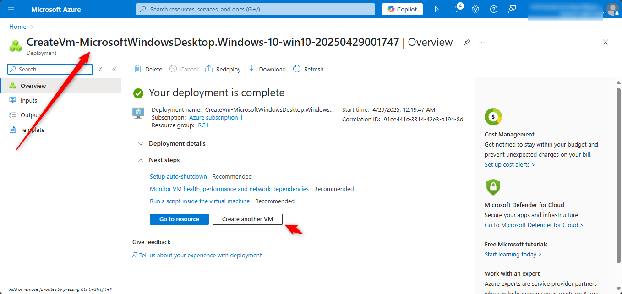Viewport: 622px width, 294px height.
Task: Open Go to Microsoft Defender for Cloud
Action: pyautogui.click(x=534, y=225)
